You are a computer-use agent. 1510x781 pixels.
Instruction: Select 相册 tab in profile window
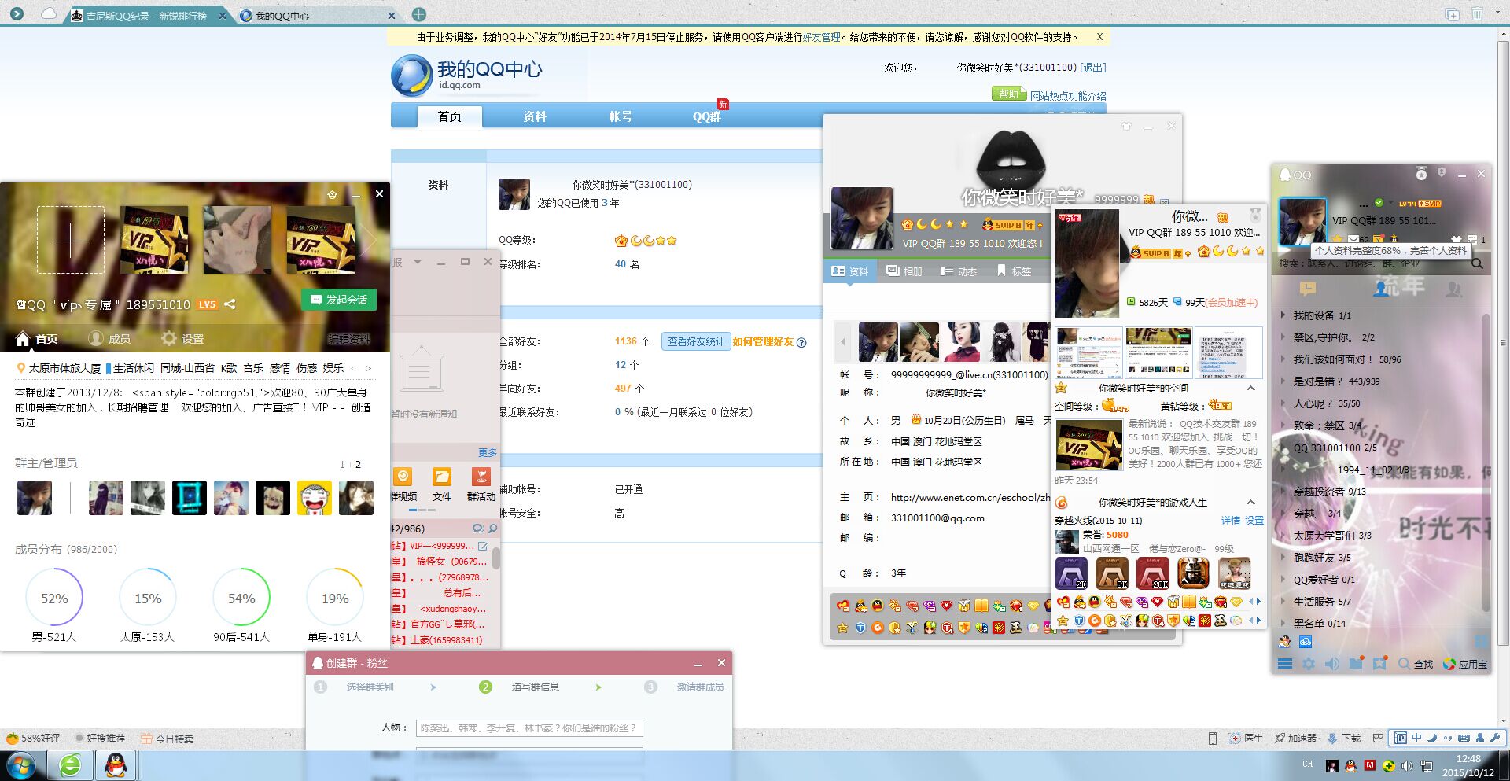pos(904,271)
